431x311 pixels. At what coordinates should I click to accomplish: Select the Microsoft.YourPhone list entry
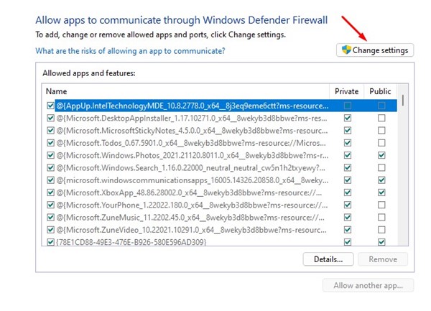(x=192, y=205)
